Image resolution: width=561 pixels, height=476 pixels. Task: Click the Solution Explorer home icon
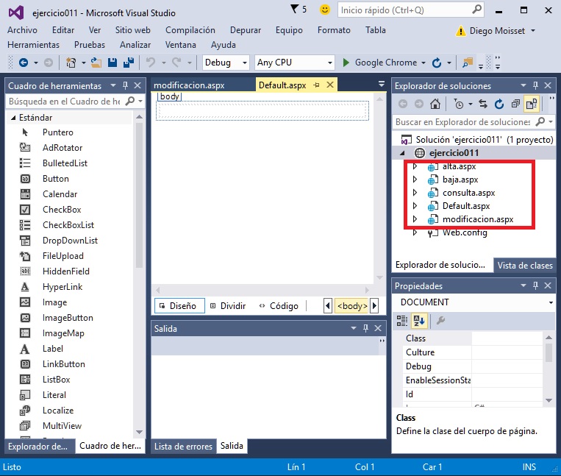tap(435, 104)
